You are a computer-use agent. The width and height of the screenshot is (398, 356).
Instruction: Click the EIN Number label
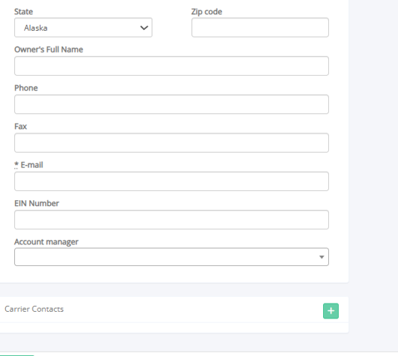coord(37,203)
